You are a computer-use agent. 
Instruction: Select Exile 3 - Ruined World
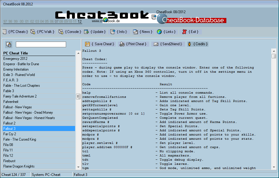pos(39,75)
